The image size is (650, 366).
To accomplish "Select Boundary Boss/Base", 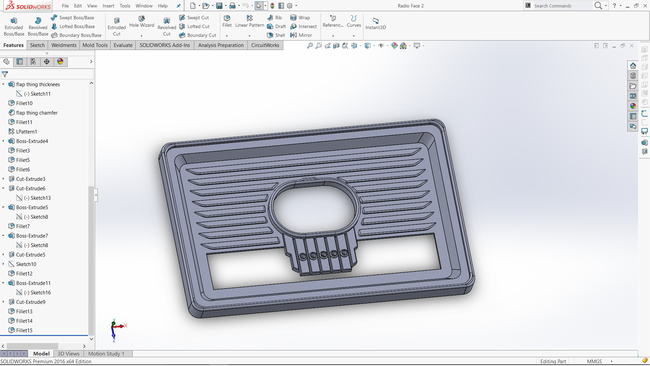I will coord(76,35).
